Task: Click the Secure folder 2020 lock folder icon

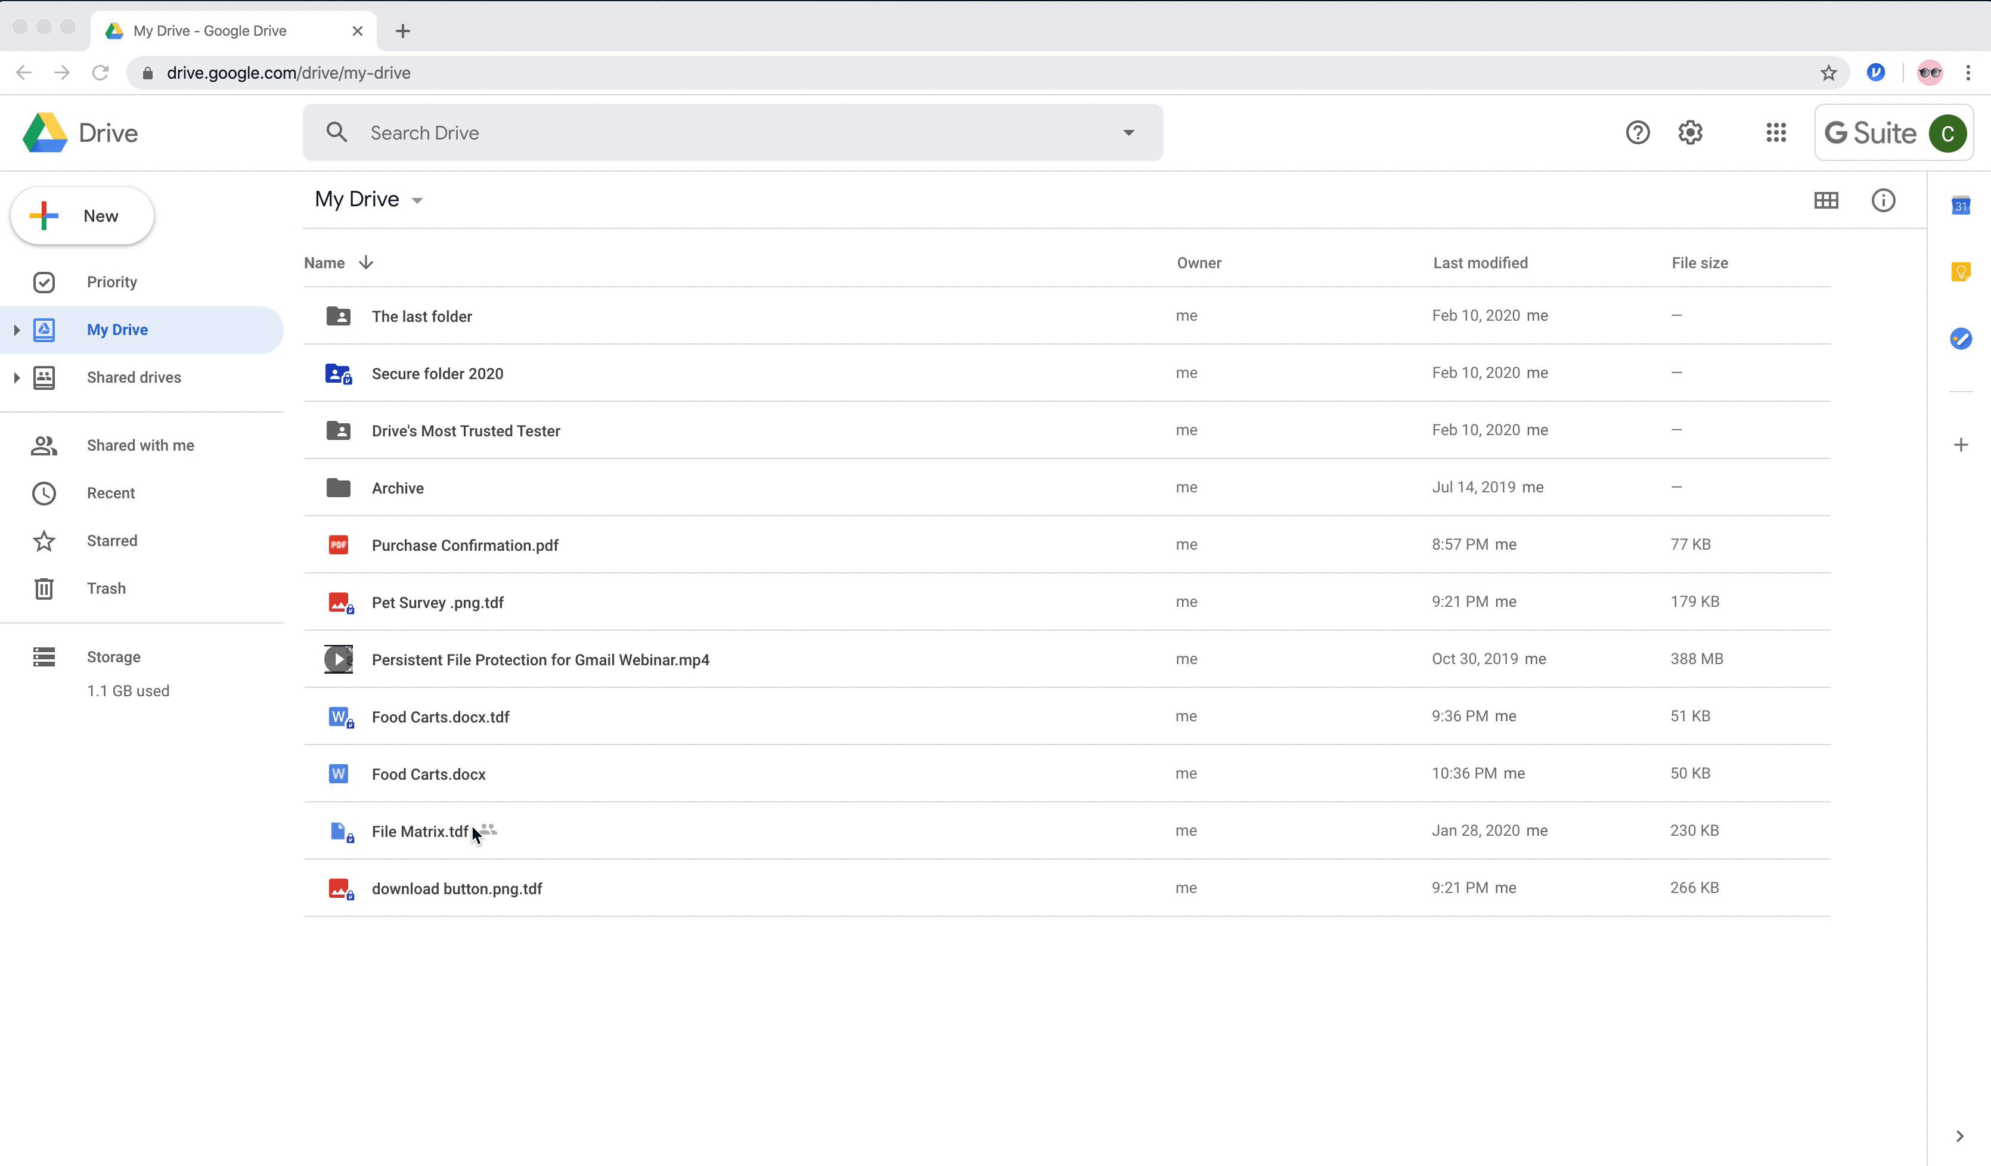Action: pos(338,373)
